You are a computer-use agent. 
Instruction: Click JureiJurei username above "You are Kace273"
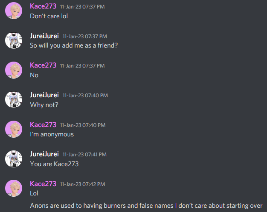coord(44,154)
